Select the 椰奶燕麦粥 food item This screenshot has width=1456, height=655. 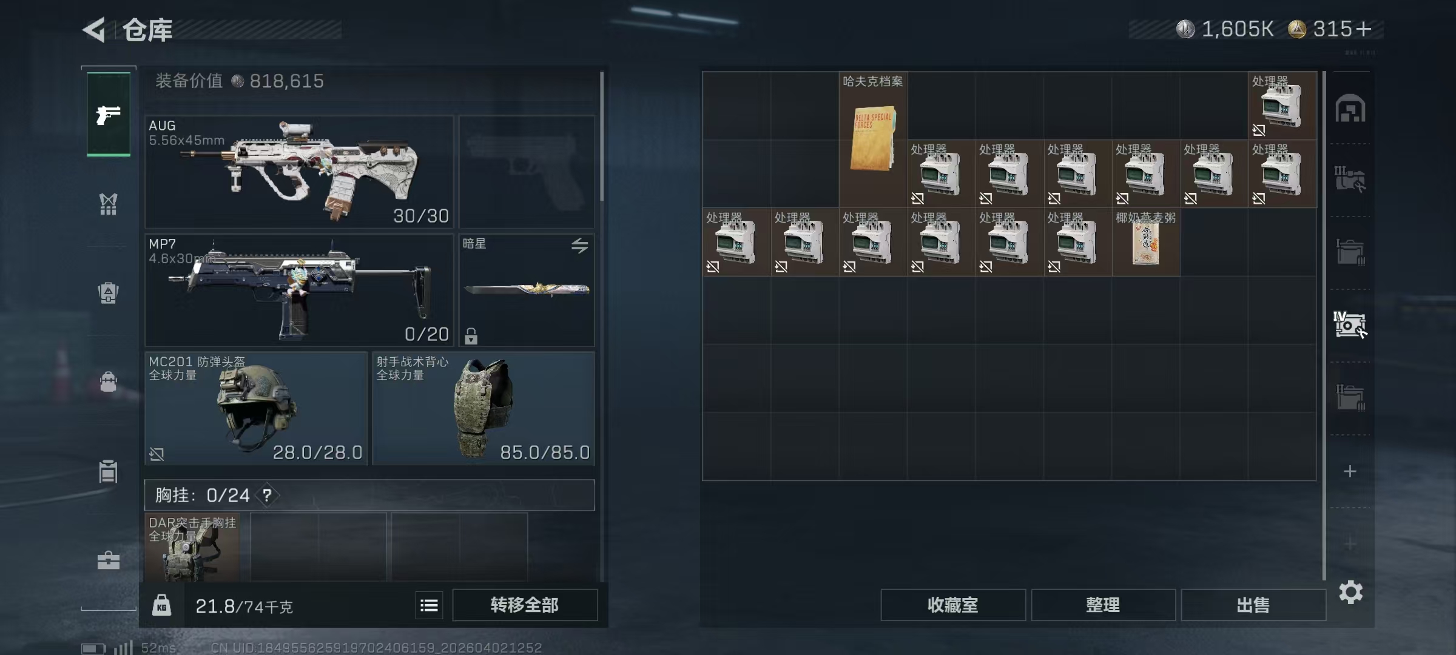point(1146,242)
